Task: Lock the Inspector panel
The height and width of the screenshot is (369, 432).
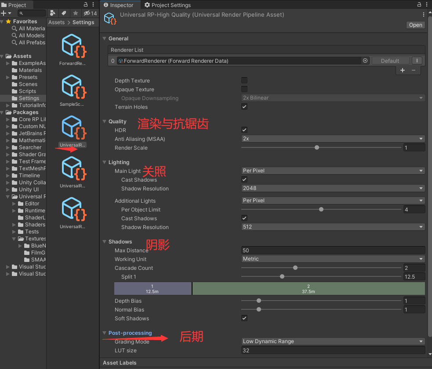Action: point(419,5)
